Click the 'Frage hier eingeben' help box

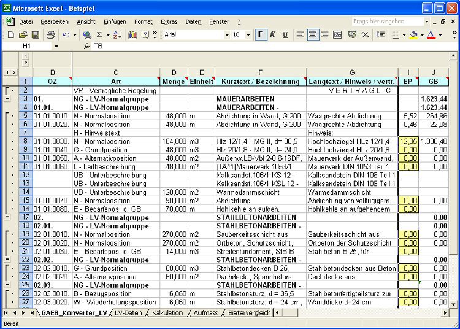[388, 21]
